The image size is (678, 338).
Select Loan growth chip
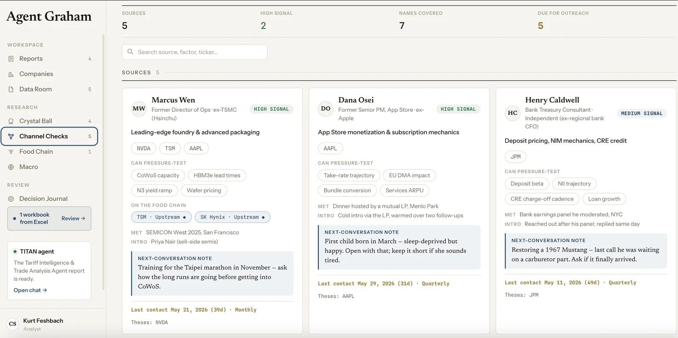[x=604, y=199]
